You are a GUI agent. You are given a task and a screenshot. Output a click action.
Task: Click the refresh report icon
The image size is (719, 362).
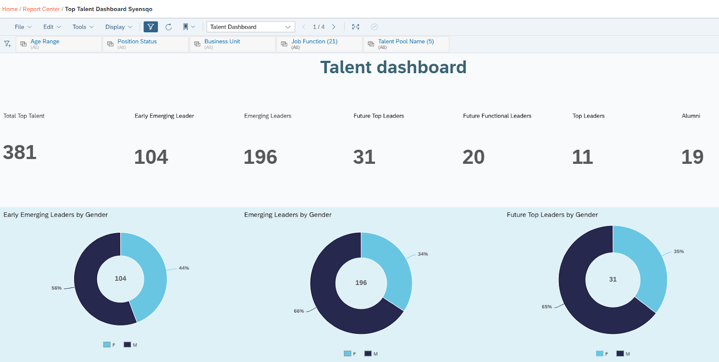click(x=169, y=27)
